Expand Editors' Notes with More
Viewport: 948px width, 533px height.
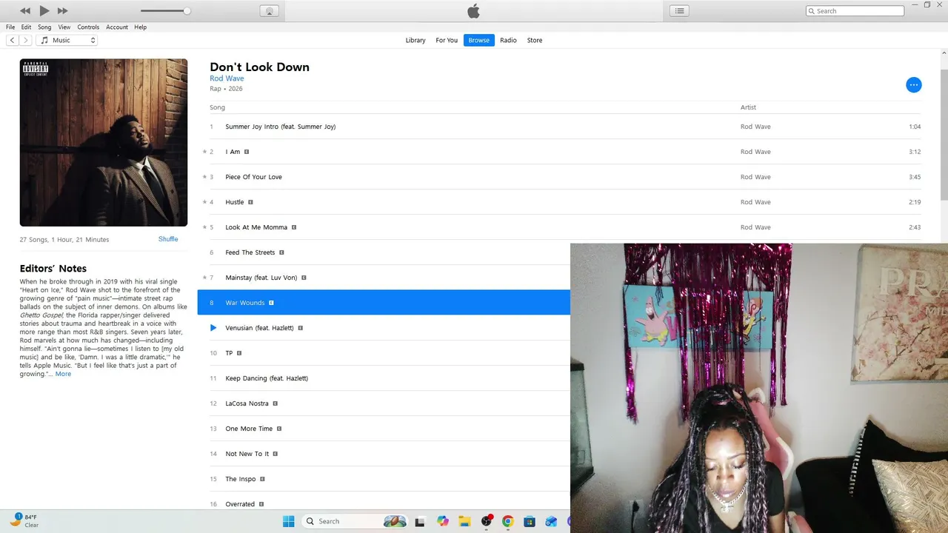(64, 374)
